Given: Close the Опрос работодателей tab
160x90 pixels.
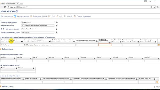Looking at the screenshot, I should pyautogui.click(x=17, y=3).
